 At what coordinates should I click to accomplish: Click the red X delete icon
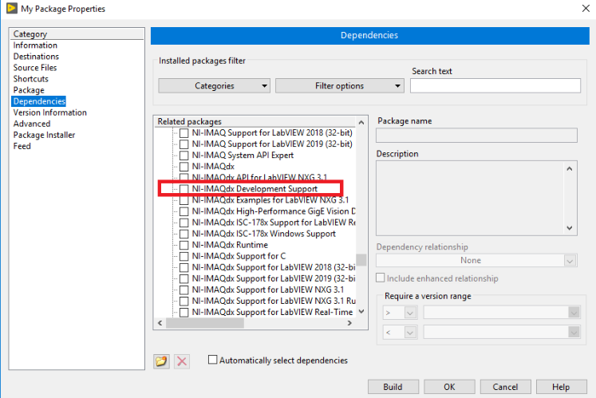pyautogui.click(x=182, y=361)
